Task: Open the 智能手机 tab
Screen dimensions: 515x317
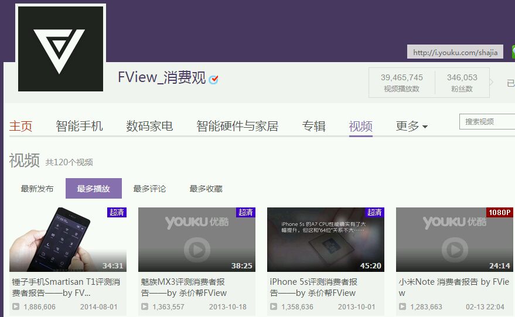Action: (79, 126)
